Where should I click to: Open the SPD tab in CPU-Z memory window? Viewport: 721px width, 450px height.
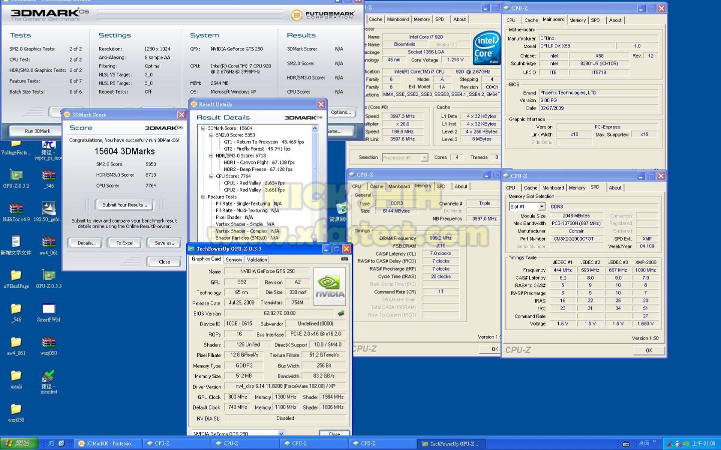[x=441, y=186]
